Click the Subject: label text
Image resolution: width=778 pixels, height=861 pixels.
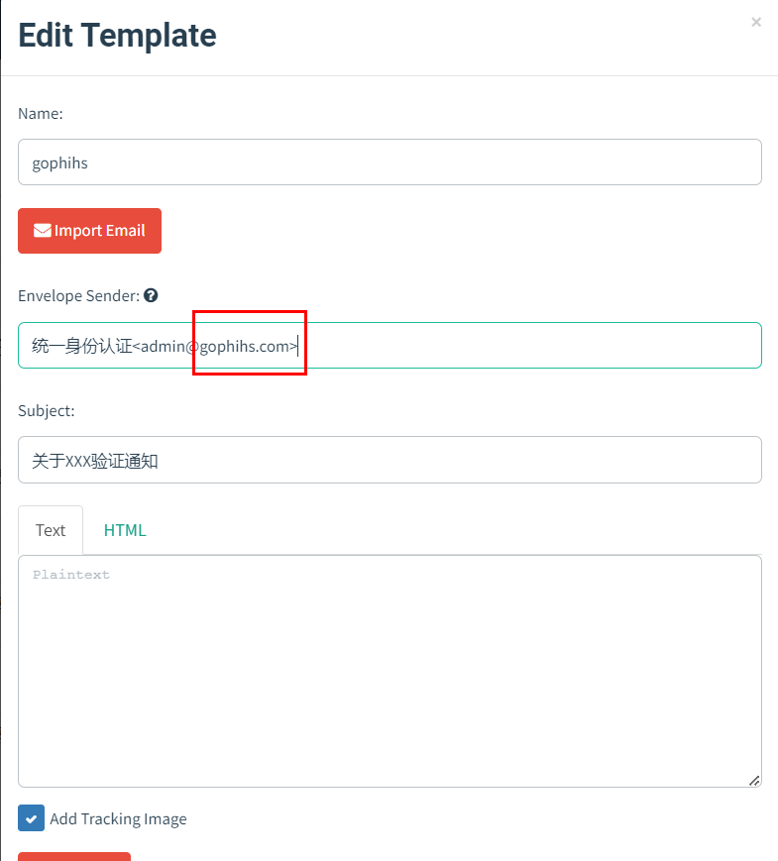click(x=47, y=411)
